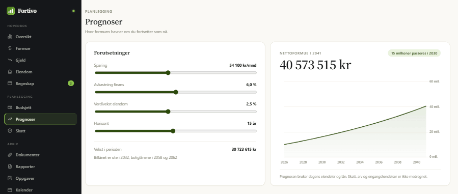Open the Oppgaver list

41,178
